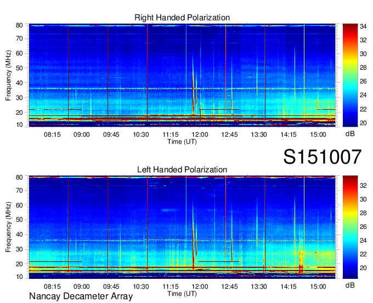The width and height of the screenshot is (373, 303).
Task: Click the 34 tick on Right Handed color bar
Action: pos(363,26)
